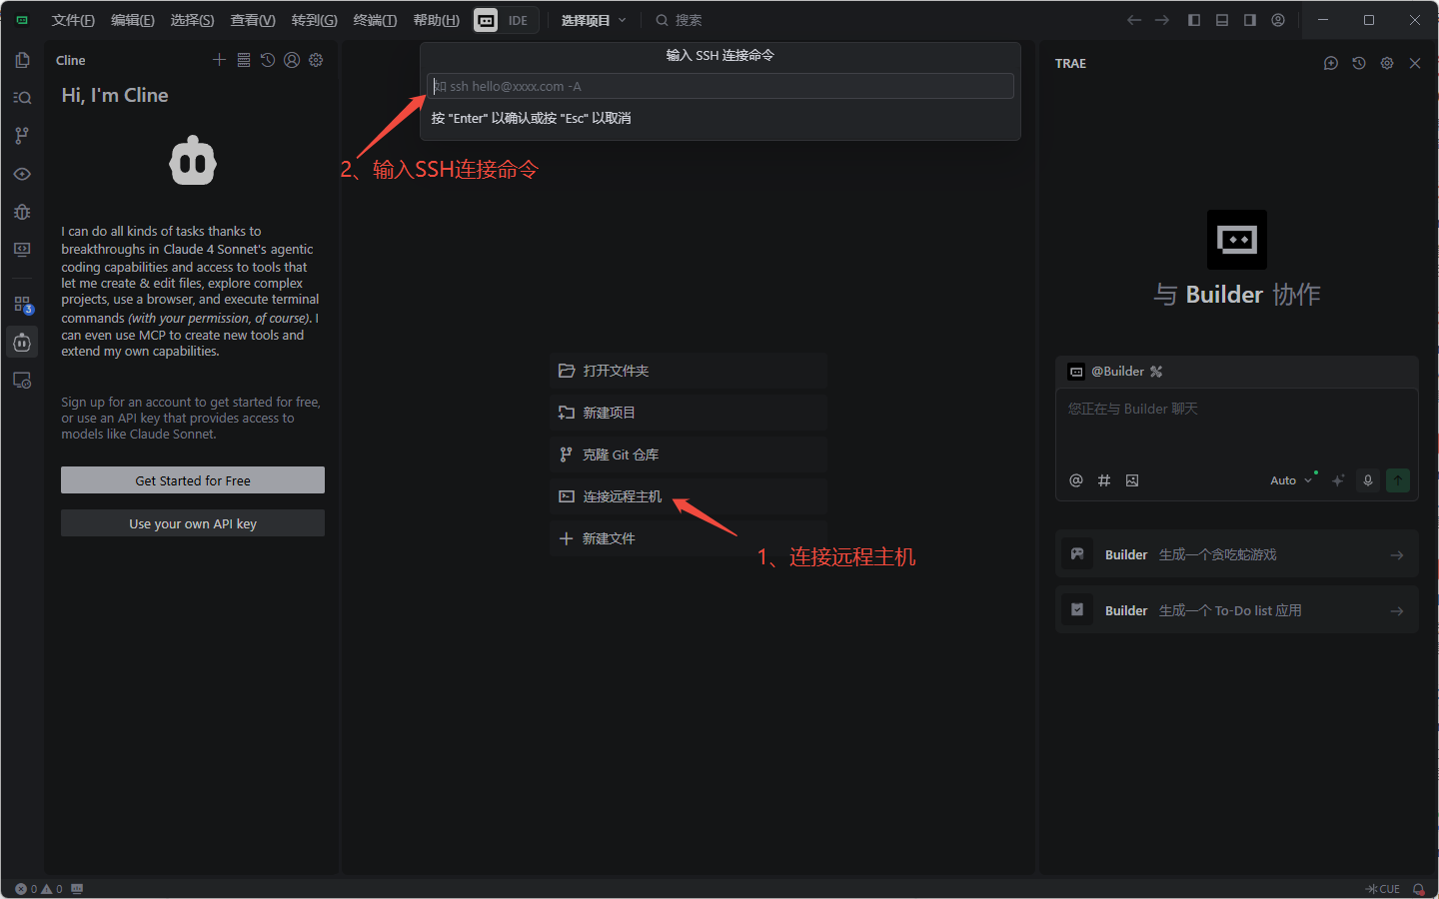Open Cline task history icon

[x=268, y=60]
